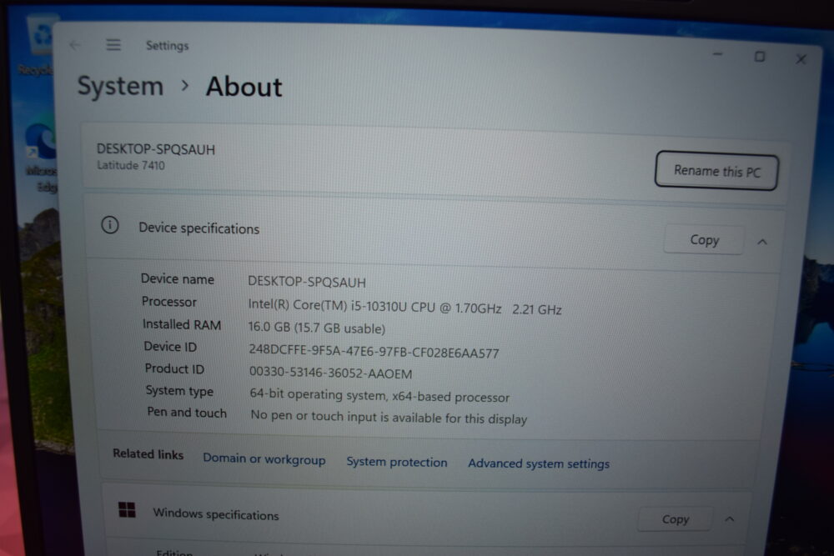Minimize the Settings window
The image size is (834, 556).
[717, 54]
